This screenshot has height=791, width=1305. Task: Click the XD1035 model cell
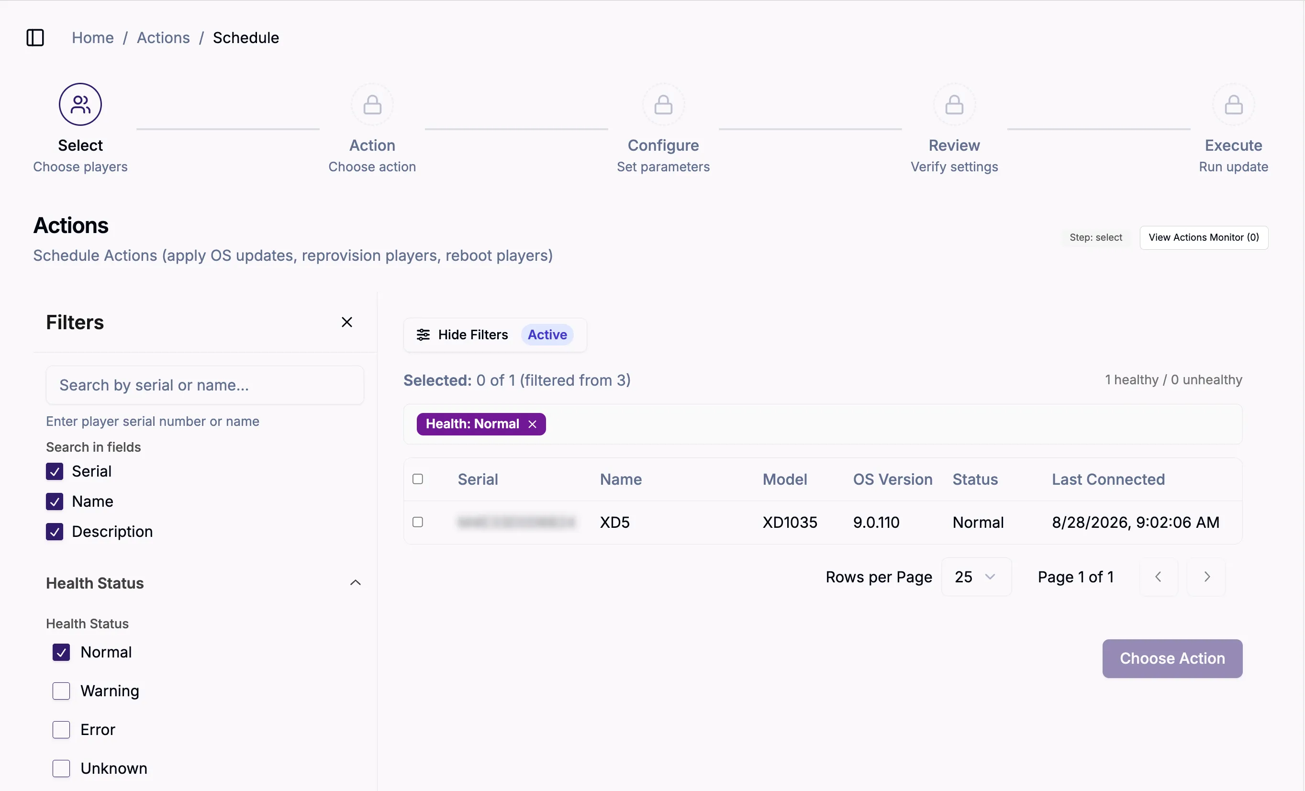(790, 523)
